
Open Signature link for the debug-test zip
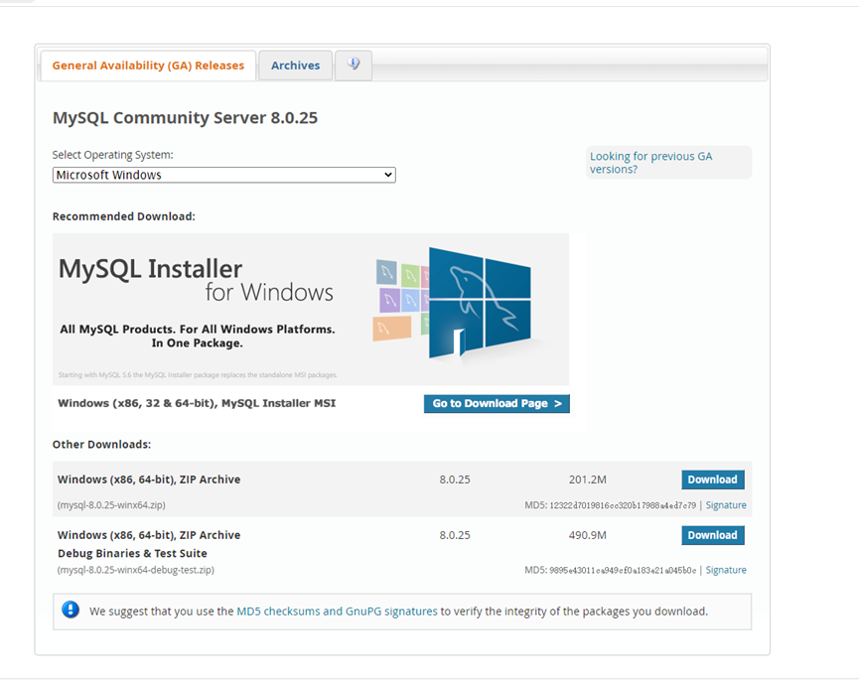pyautogui.click(x=726, y=570)
